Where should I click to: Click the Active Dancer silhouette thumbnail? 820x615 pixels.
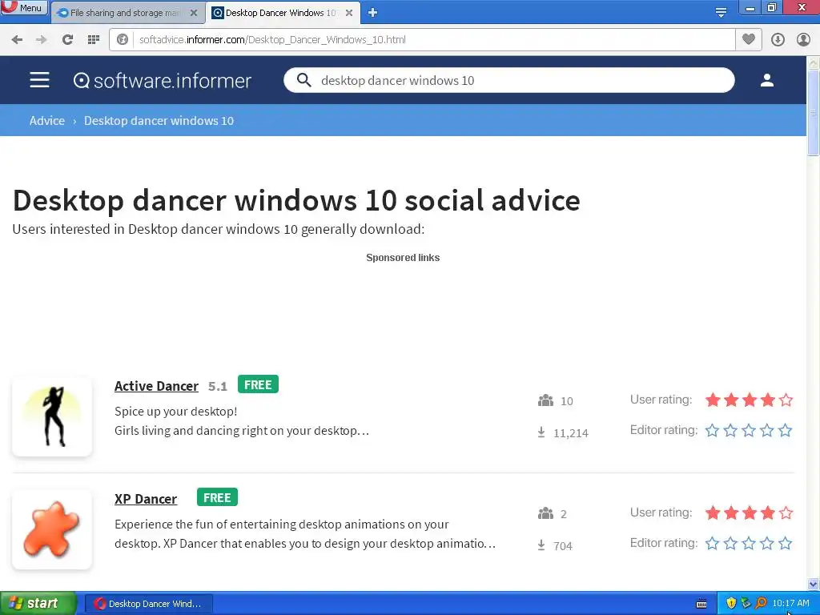52,416
